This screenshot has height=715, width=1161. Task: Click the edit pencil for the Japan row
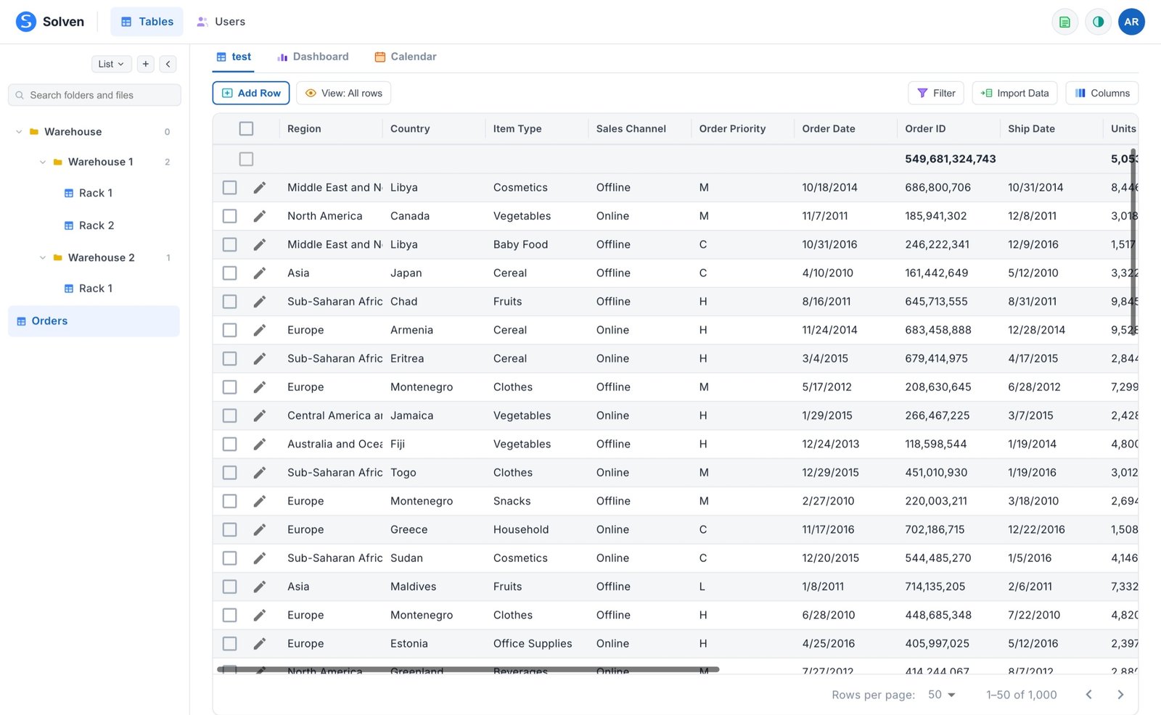tap(259, 273)
